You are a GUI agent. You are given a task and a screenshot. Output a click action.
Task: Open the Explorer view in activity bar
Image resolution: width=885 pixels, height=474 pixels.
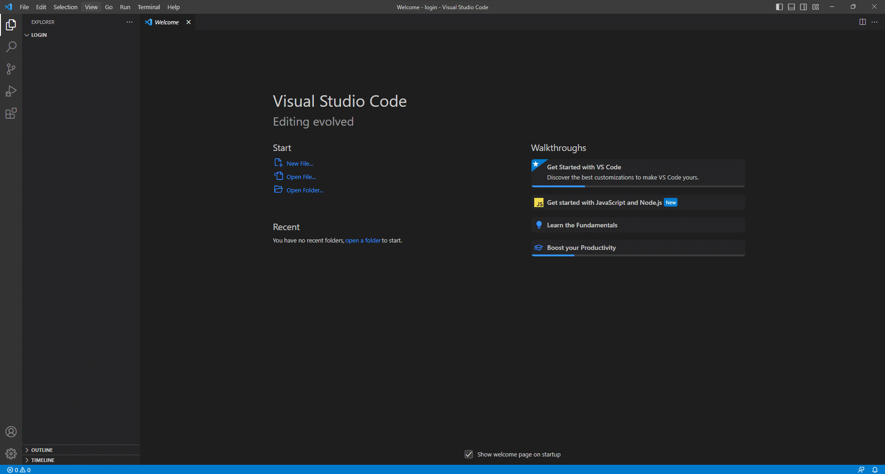[11, 24]
